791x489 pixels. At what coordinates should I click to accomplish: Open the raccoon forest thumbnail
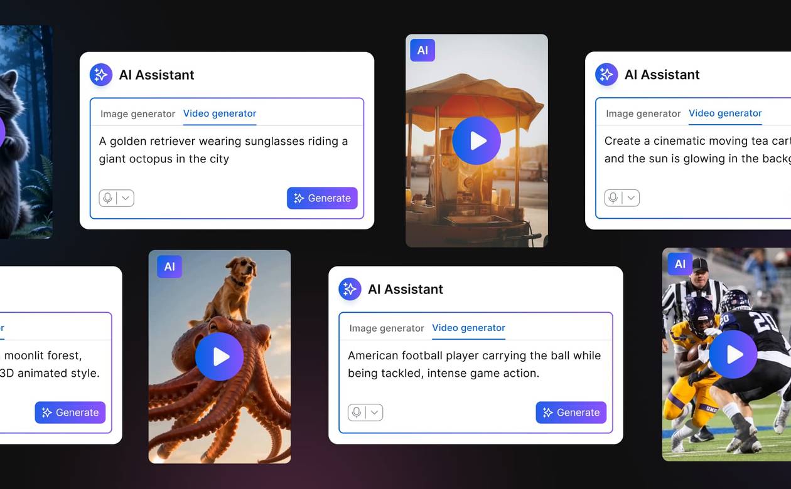26,132
